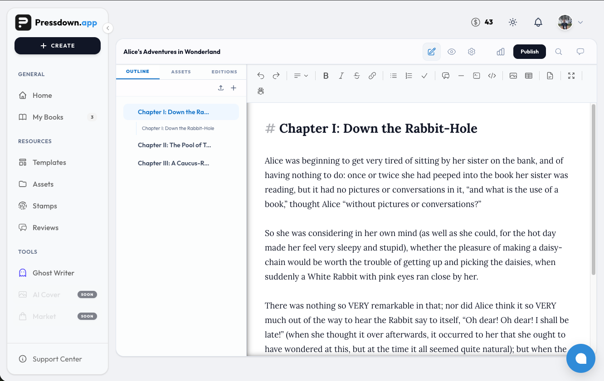Image resolution: width=604 pixels, height=381 pixels.
Task: Insert a code block
Action: click(x=492, y=76)
